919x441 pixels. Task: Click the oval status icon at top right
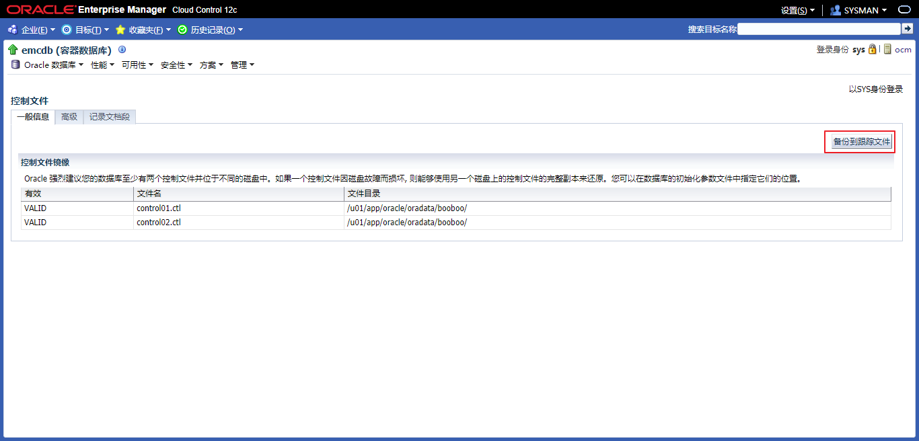pos(904,10)
